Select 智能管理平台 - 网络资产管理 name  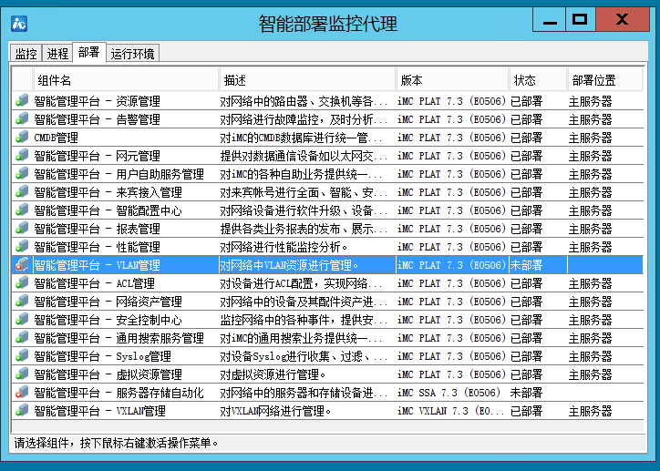[x=108, y=302]
